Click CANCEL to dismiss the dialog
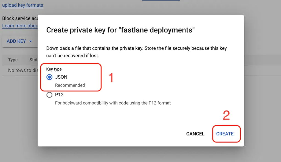This screenshot has height=162, width=281. click(195, 134)
